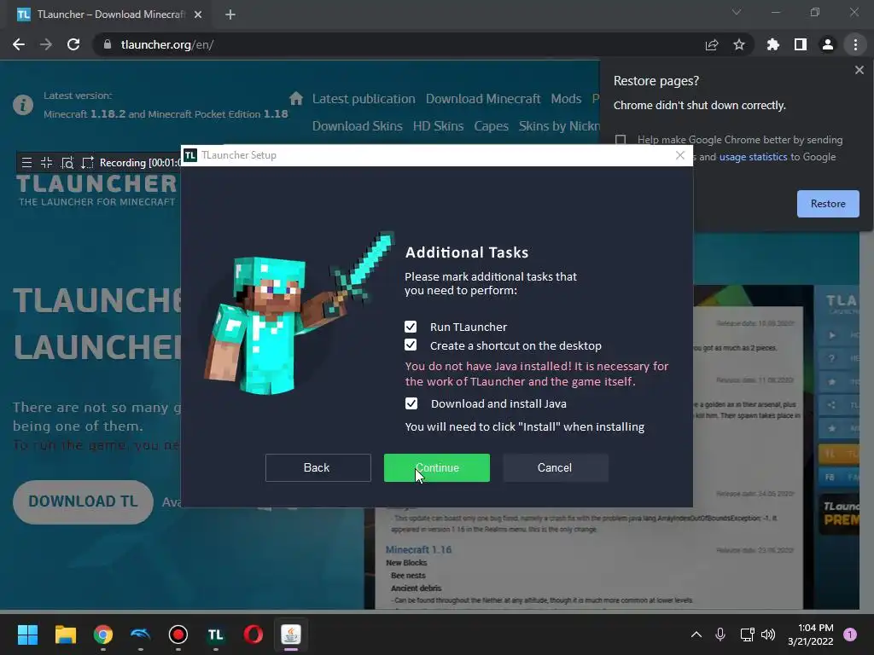Open a new tab
Image resolution: width=874 pixels, height=655 pixels.
click(230, 14)
